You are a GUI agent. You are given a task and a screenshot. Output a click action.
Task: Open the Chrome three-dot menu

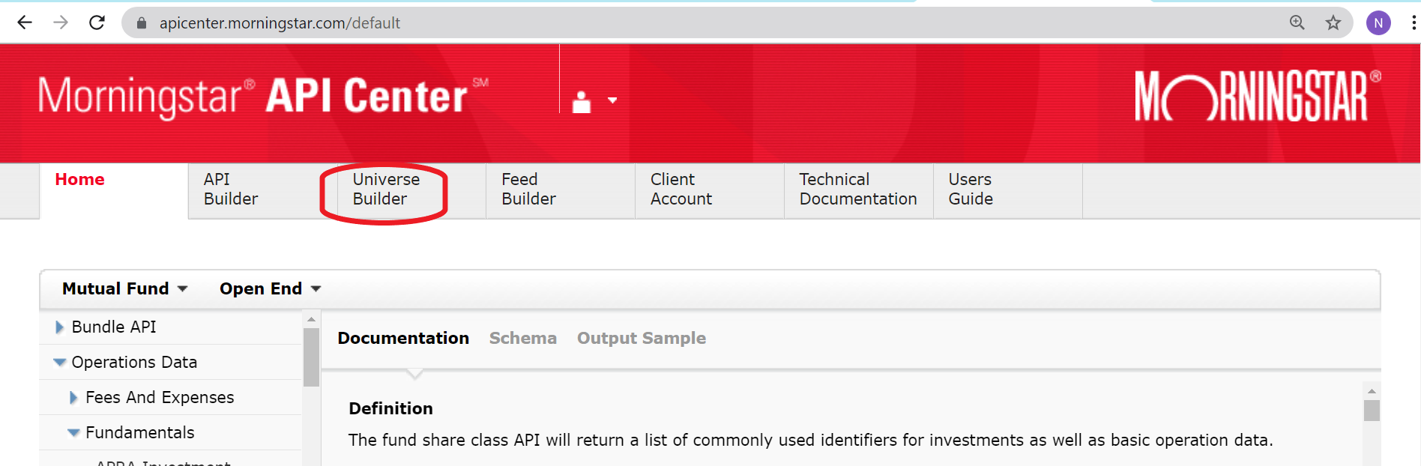1414,22
